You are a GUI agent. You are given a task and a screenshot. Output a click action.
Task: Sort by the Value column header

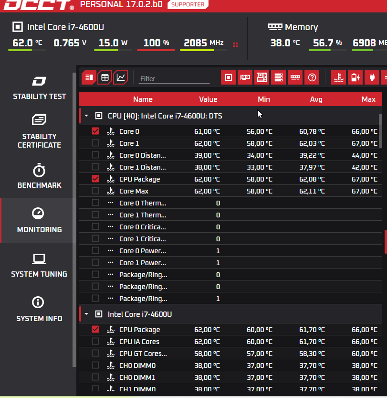(208, 99)
